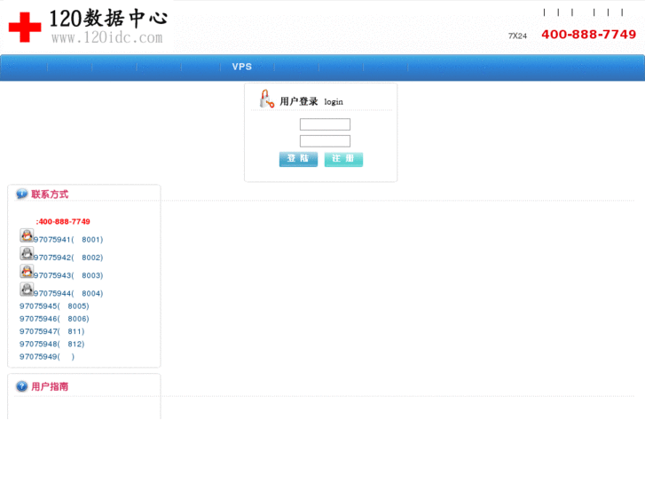Click the QQ icon beside 97075942
Screen dimensions: 645x484
pyautogui.click(x=27, y=253)
